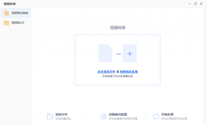
Task: Click the folder-plus icon beside 添加文件
Action: point(50,116)
